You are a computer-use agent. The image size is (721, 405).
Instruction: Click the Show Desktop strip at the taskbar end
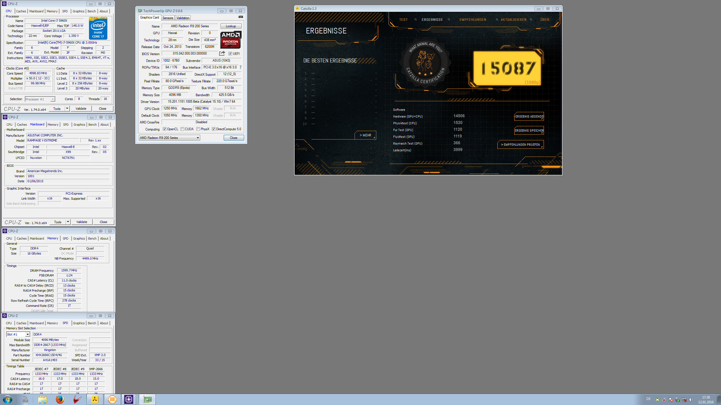click(719, 399)
